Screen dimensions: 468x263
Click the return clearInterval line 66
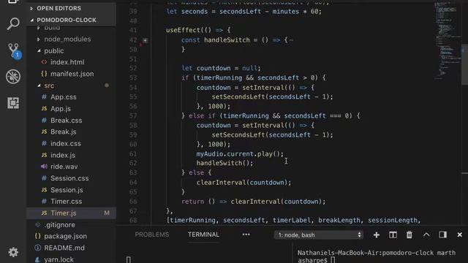(254, 202)
